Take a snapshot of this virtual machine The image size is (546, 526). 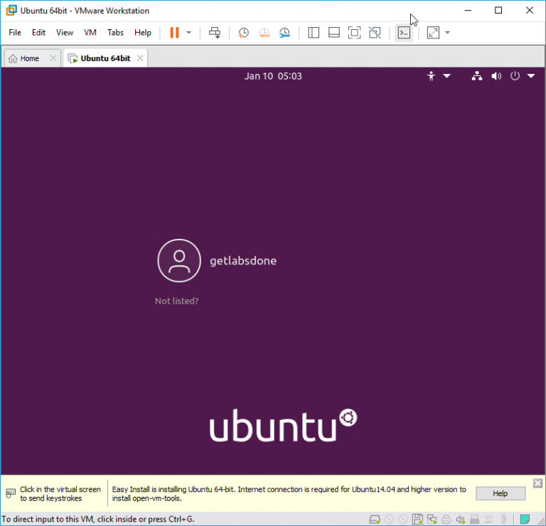(x=243, y=33)
